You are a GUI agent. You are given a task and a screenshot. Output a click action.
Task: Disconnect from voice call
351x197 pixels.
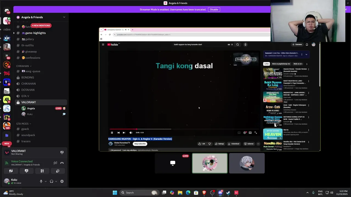pyautogui.click(x=62, y=163)
